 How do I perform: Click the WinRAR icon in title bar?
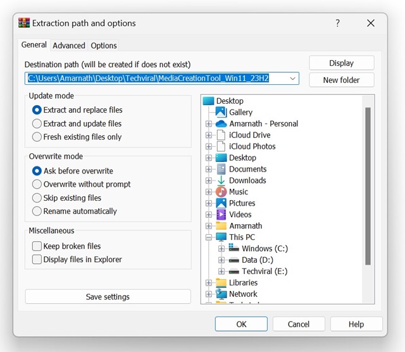point(24,23)
